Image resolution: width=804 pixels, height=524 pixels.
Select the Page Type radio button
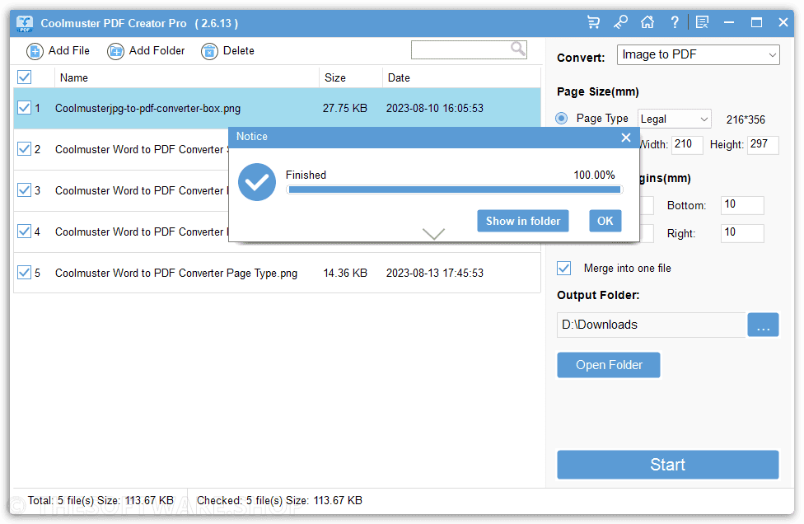562,119
